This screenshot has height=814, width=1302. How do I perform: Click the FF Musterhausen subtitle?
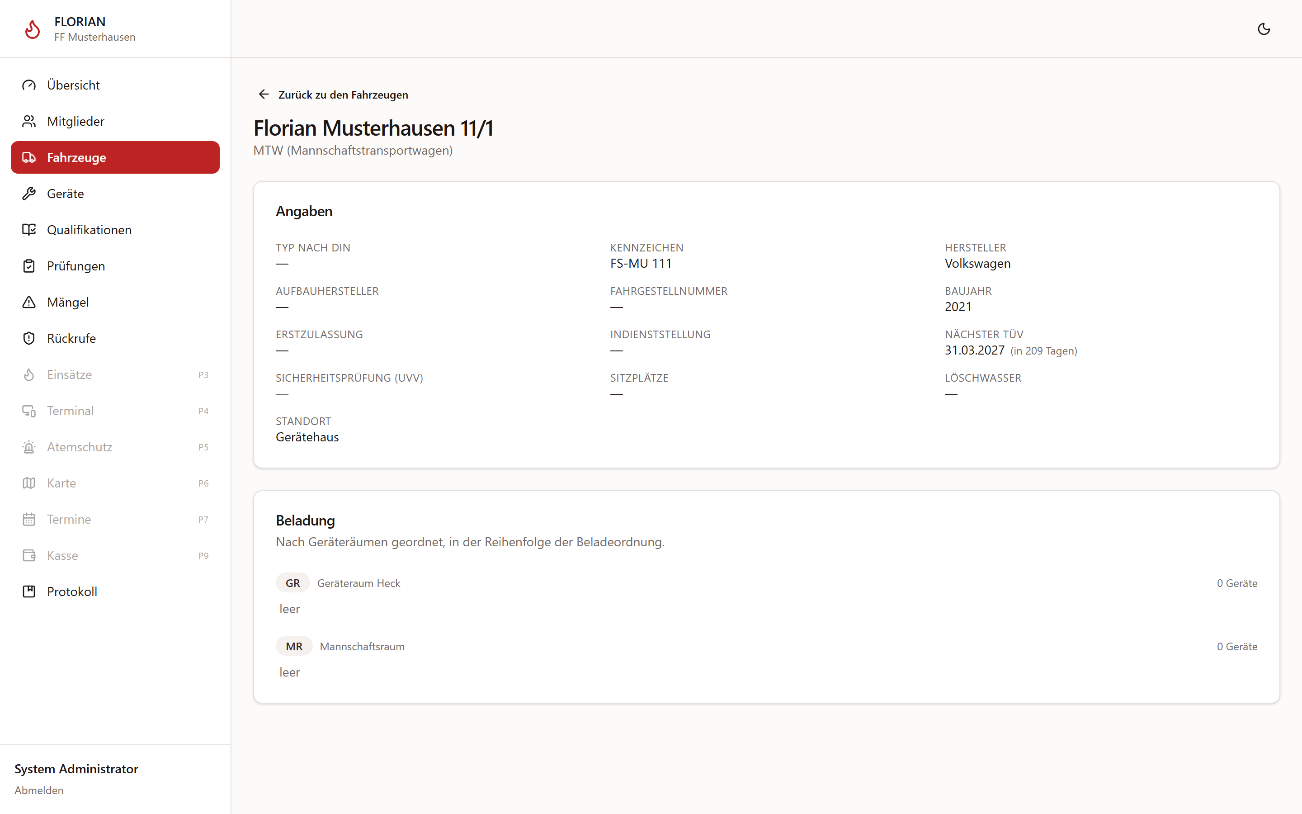point(94,37)
